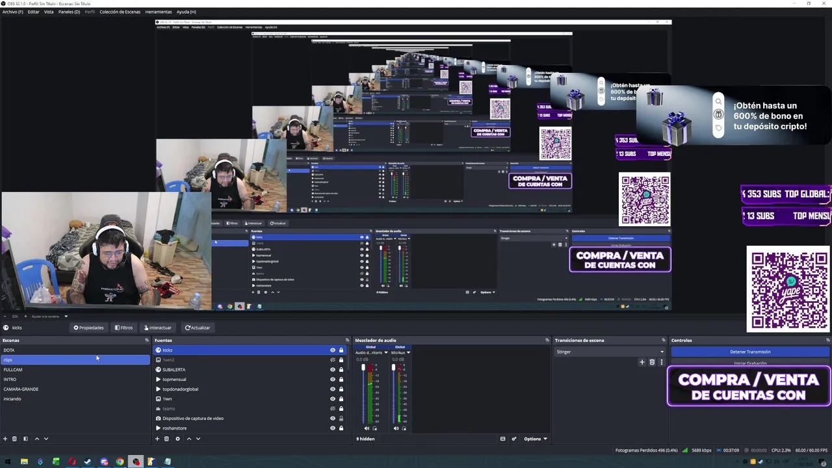Click the Actualizar button
Viewport: 832px width, 468px height.
point(198,328)
